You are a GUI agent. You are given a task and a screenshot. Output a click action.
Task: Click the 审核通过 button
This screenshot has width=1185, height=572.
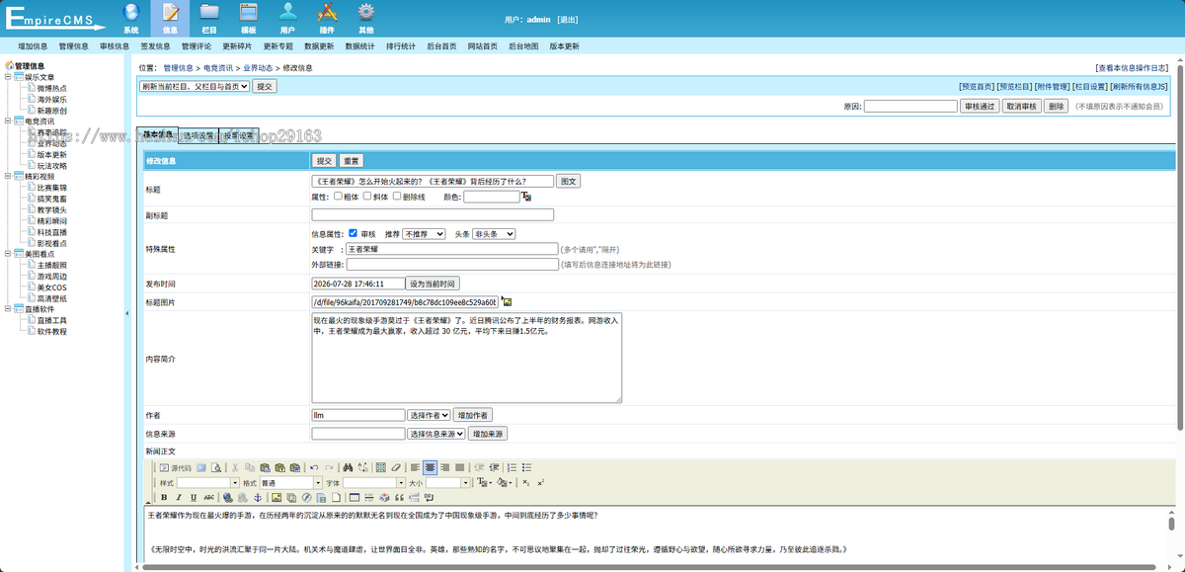click(980, 106)
